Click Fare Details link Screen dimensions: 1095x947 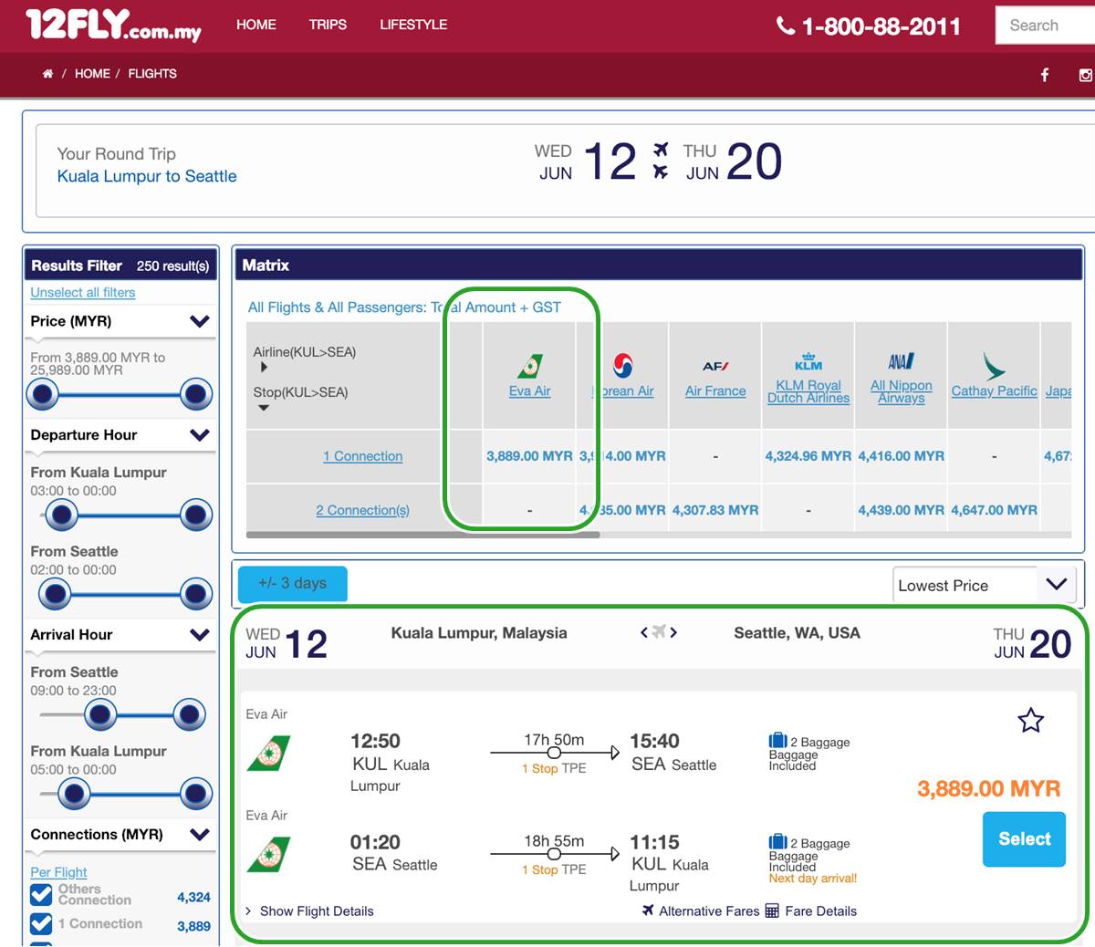pyautogui.click(x=820, y=911)
